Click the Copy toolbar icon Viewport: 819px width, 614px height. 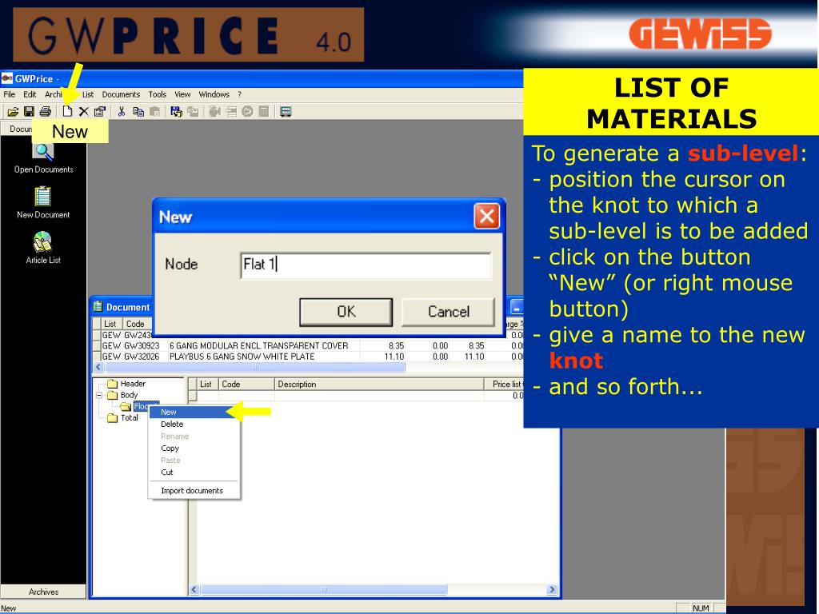(x=138, y=111)
